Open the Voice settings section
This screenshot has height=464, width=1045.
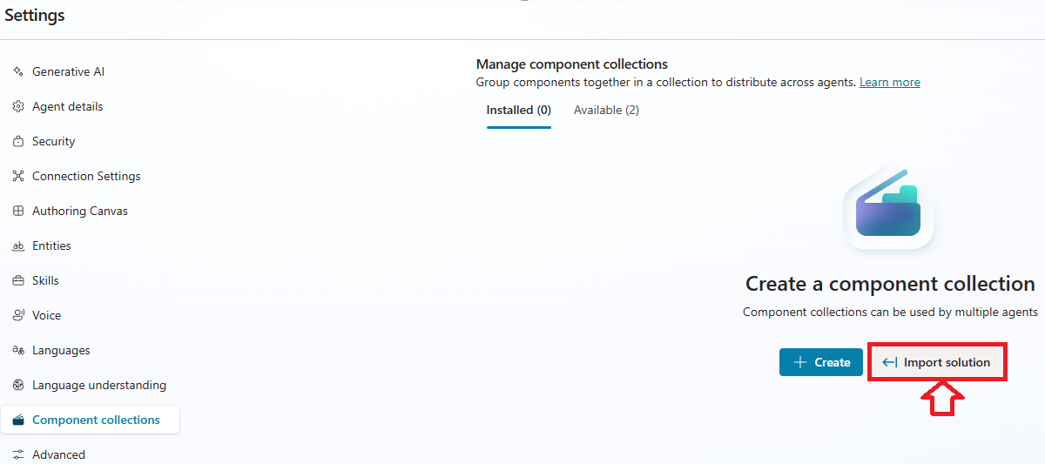46,315
